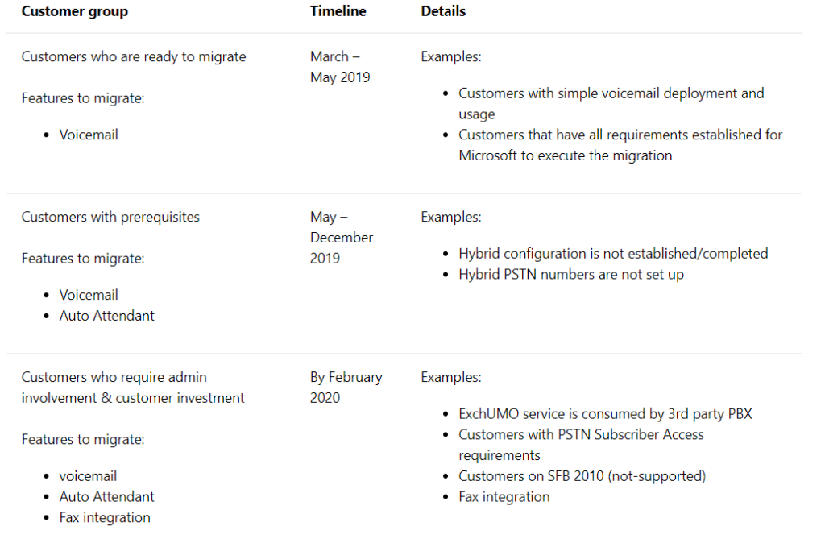This screenshot has width=825, height=543.
Task: Click the Timeline column header
Action: click(338, 11)
